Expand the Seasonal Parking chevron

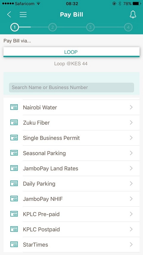pos(131,153)
